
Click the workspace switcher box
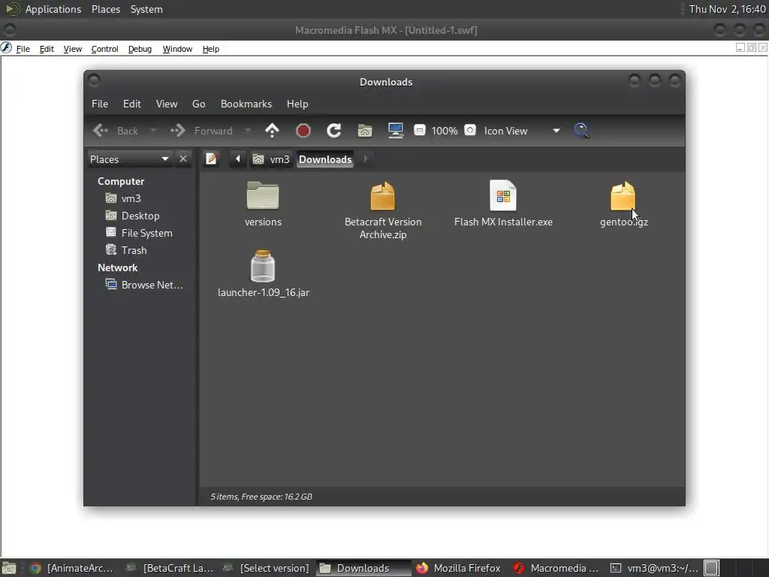712,568
